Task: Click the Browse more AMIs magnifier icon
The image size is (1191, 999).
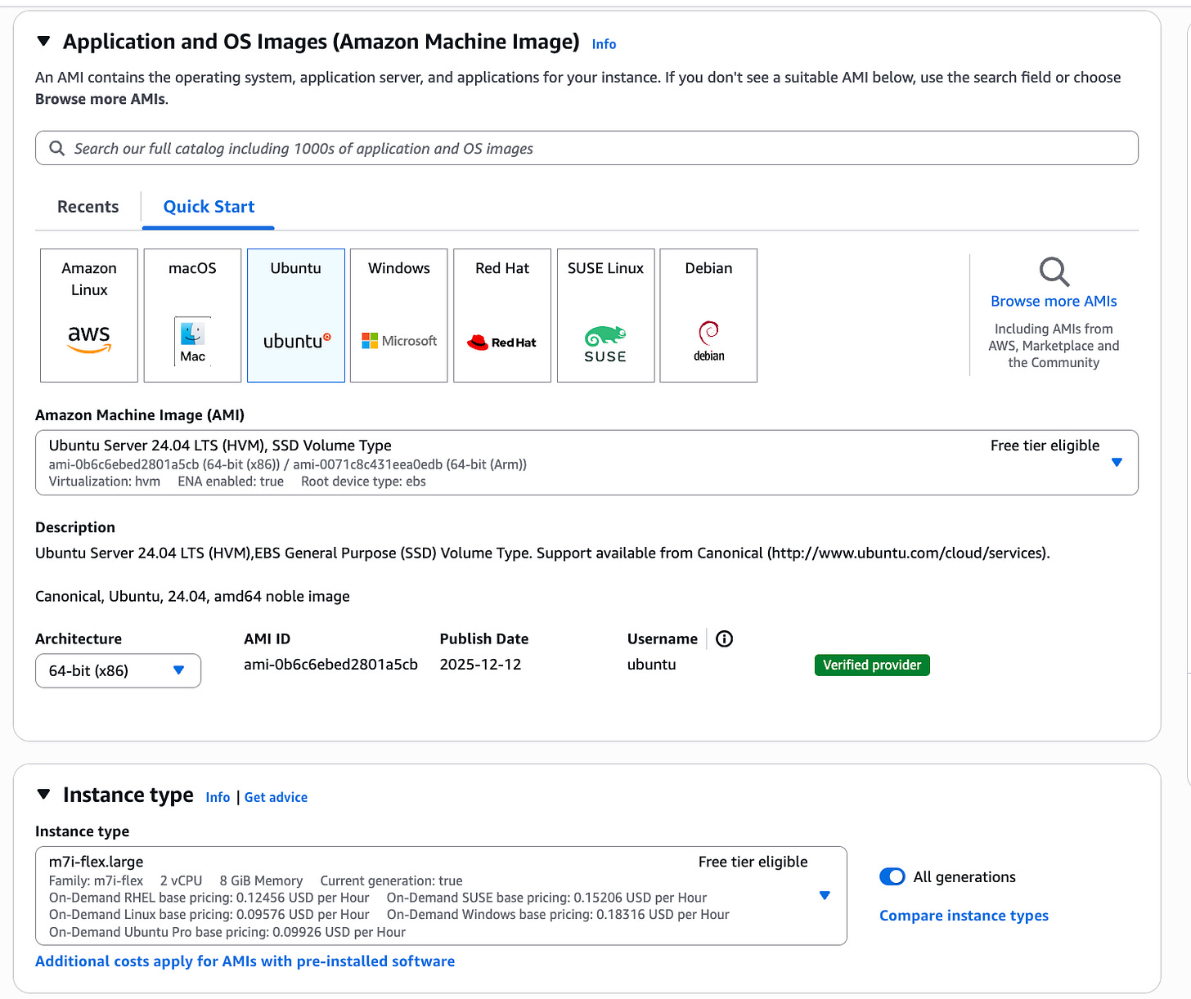Action: click(x=1054, y=271)
